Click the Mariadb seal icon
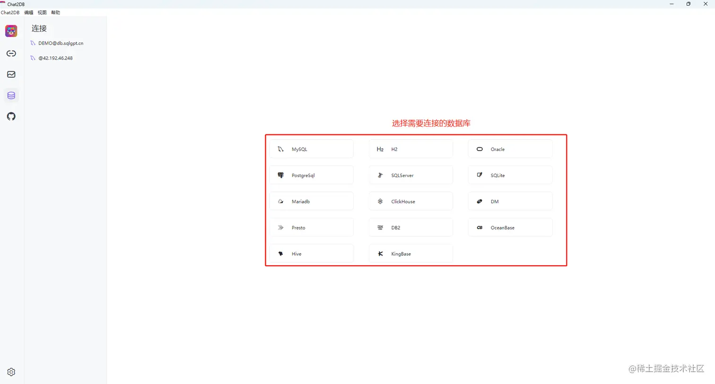Viewport: 715px width, 384px height. coord(280,202)
